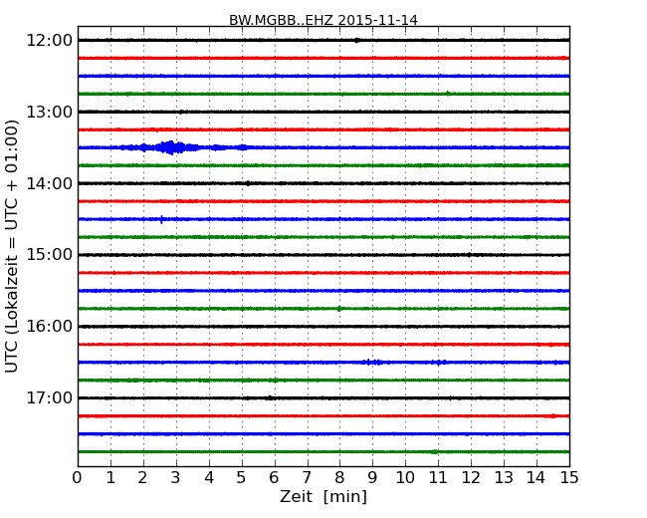
Task: Click x-axis tick label 3
Action: [x=176, y=477]
